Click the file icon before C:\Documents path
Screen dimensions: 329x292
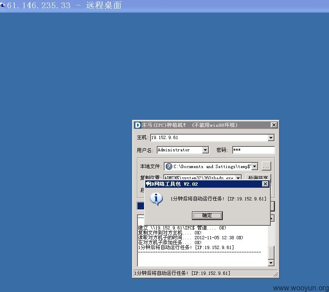point(169,166)
